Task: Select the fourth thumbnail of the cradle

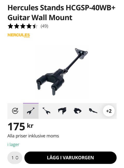Action: (x=78, y=111)
